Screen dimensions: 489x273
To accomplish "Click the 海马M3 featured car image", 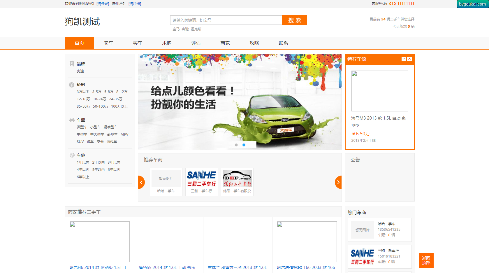I will 379,91.
